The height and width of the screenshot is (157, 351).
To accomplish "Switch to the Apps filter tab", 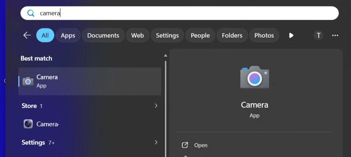I will click(x=68, y=35).
